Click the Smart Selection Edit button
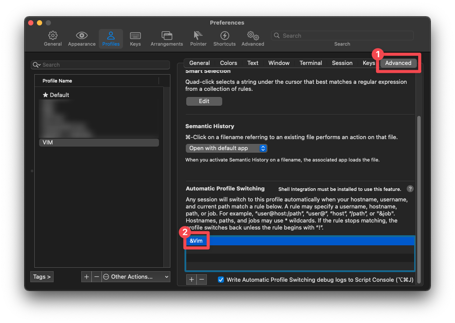The height and width of the screenshot is (323, 455). coord(204,101)
